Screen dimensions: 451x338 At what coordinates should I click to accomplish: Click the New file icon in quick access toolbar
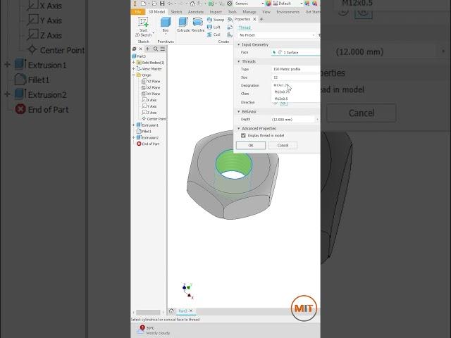[x=143, y=4]
